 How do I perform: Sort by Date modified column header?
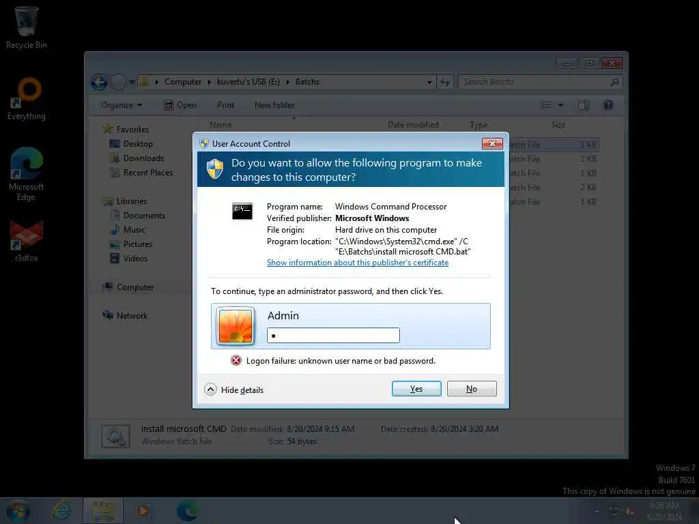[413, 125]
